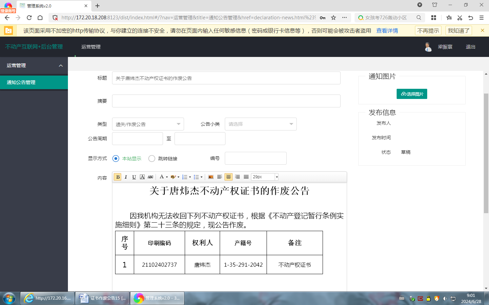The height and width of the screenshot is (305, 489).
Task: Justify text in editor toolbar
Action: pos(246,177)
